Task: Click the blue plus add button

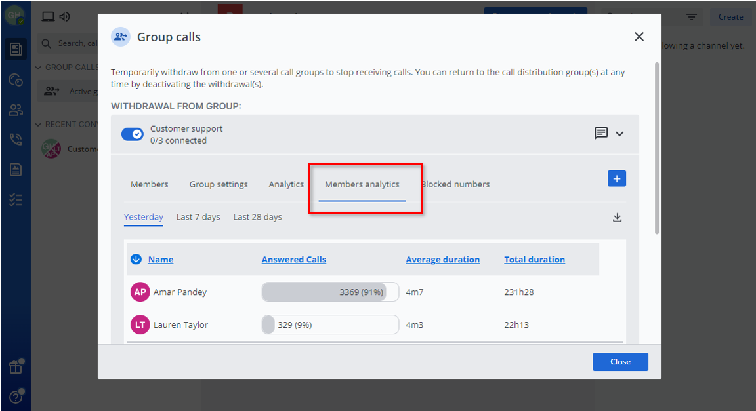Action: tap(616, 178)
